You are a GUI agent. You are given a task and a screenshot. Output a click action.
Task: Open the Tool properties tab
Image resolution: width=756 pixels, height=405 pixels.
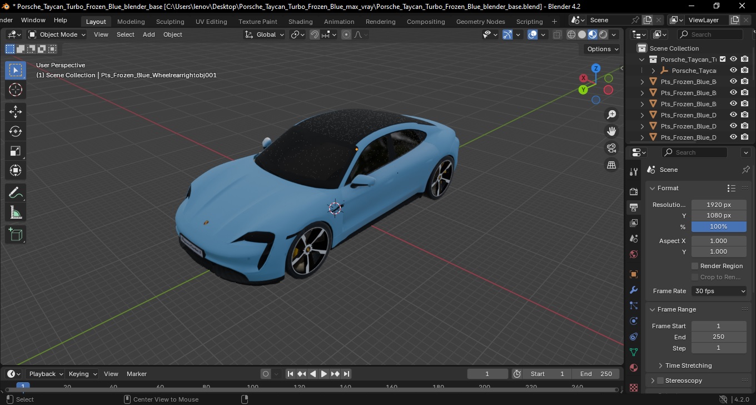coord(633,172)
